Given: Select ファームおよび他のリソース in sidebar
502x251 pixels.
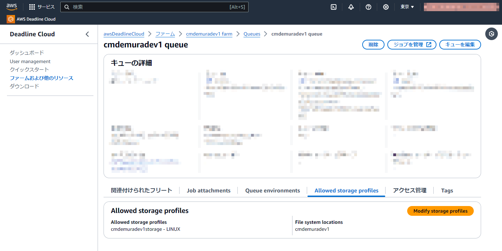Looking at the screenshot, I should pos(41,78).
